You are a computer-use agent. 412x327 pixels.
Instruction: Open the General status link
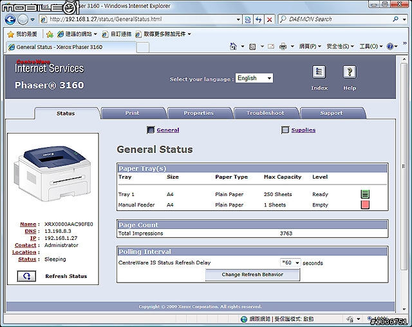click(x=168, y=130)
